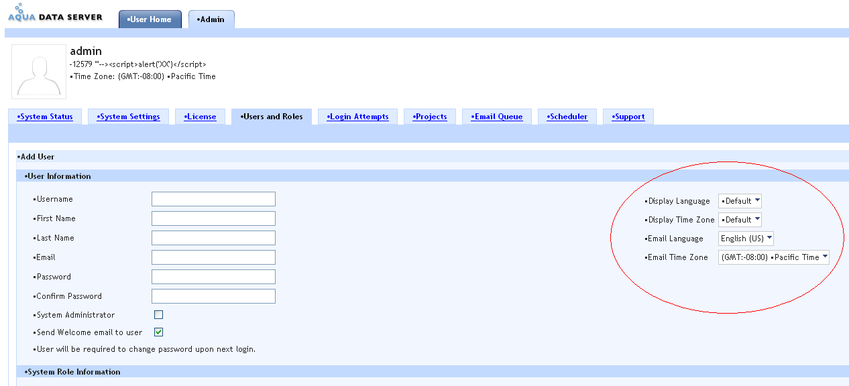The height and width of the screenshot is (386, 849).
Task: Click the System Administrator label
Action: pyautogui.click(x=74, y=315)
